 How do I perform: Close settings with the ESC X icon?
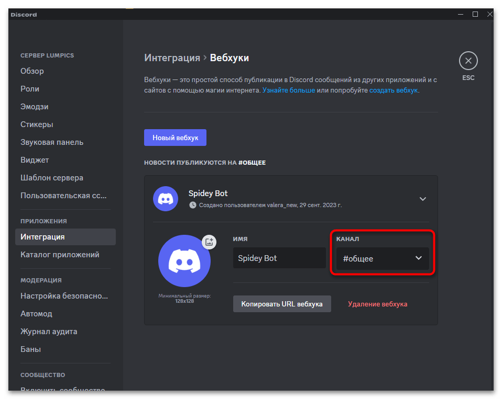(468, 61)
